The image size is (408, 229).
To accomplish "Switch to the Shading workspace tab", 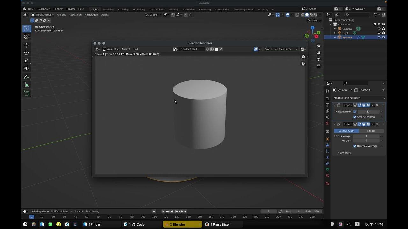I will (174, 10).
